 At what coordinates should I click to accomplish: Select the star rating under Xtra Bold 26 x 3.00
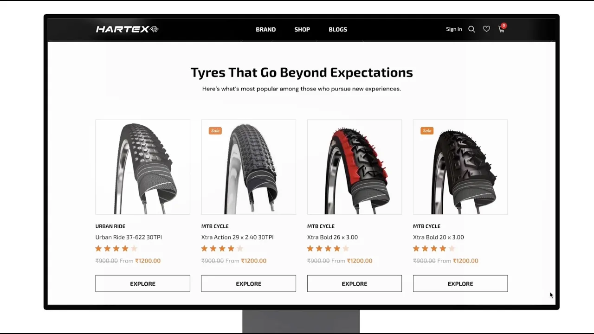[328, 249]
